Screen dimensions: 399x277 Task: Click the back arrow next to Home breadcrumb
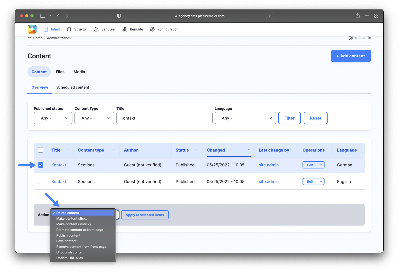click(29, 38)
